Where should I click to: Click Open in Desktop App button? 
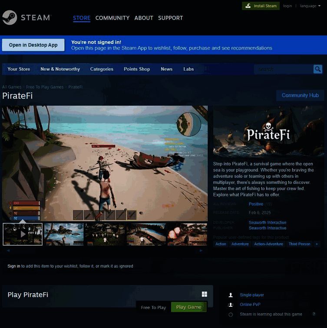pyautogui.click(x=33, y=45)
